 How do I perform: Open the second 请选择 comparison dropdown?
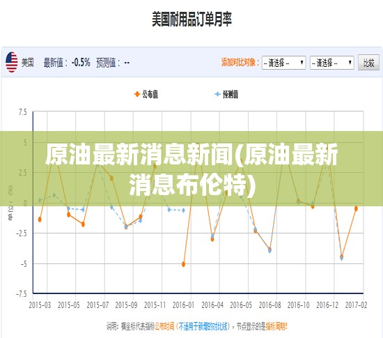331,63
